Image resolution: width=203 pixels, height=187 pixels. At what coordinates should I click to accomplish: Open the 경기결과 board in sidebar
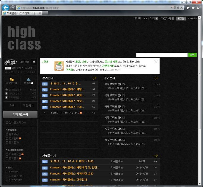(x=14, y=143)
